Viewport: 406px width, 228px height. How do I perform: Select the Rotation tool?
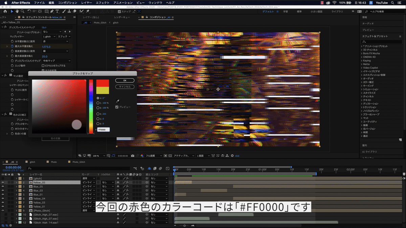pyautogui.click(x=29, y=11)
